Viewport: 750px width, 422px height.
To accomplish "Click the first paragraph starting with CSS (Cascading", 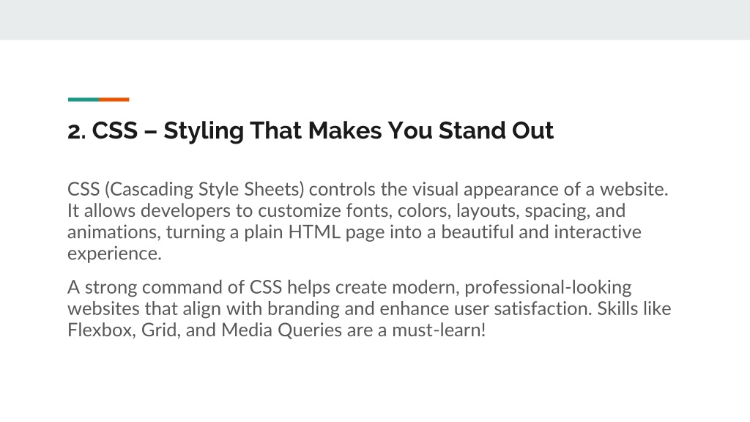I will [368, 221].
